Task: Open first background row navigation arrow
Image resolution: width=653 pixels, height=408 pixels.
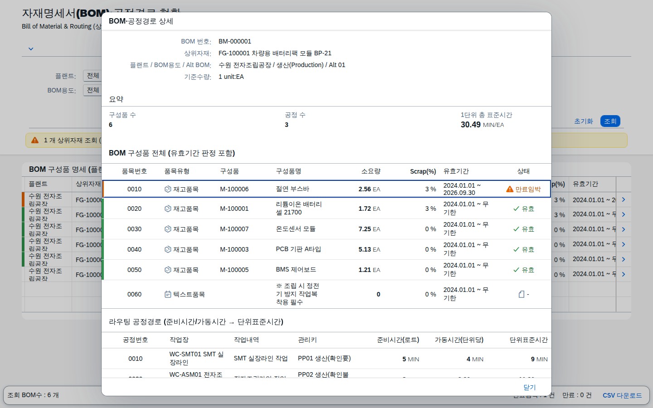Action: click(624, 199)
